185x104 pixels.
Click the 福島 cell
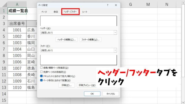32,88
